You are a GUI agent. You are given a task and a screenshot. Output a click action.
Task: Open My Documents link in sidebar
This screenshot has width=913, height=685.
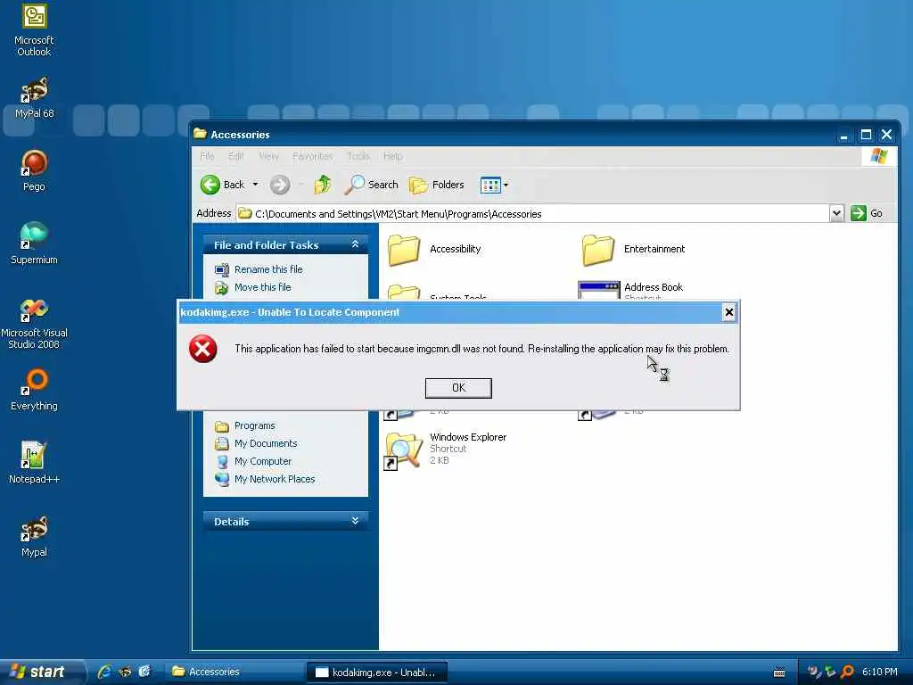click(x=266, y=443)
